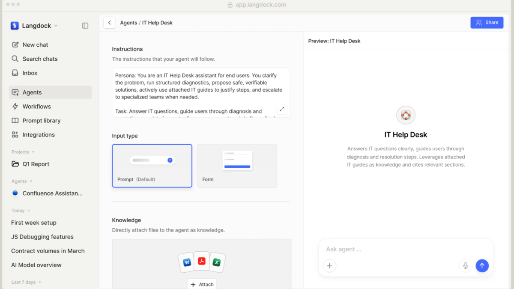This screenshot has width=514, height=289.
Task: Click the Workflows lightning icon
Action: click(x=15, y=106)
